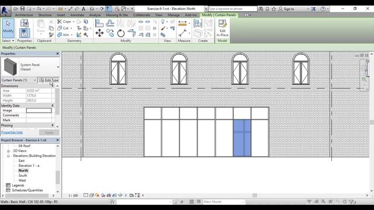Click the Hide in View lightbulb icon

click(162, 22)
